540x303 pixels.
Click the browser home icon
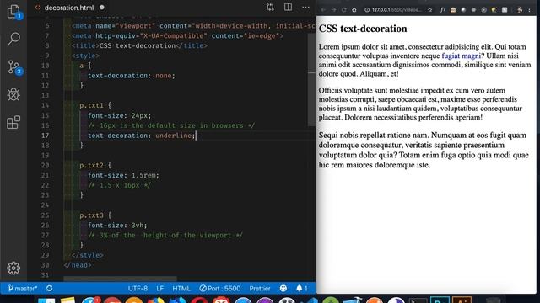click(354, 10)
